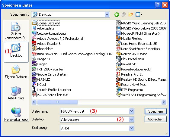Select the Norton 360 Online icon

(x=118, y=54)
